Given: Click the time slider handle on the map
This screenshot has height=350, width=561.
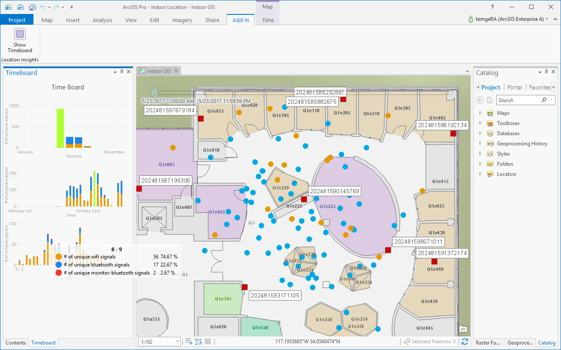Looking at the screenshot, I should 154,92.
